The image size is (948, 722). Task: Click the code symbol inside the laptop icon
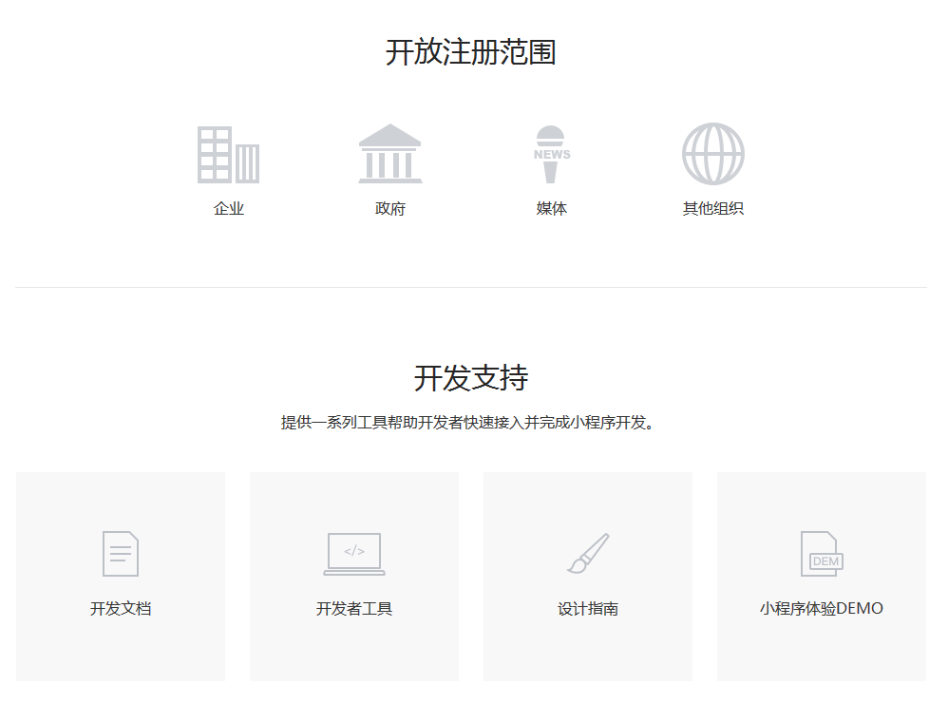point(353,549)
